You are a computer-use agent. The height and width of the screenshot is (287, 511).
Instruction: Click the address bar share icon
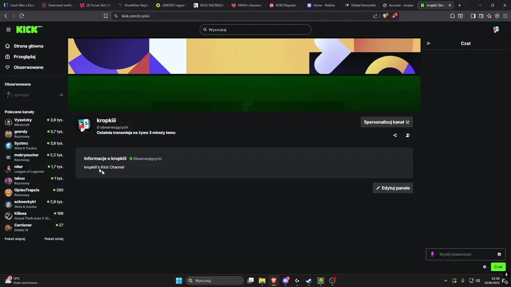pyautogui.click(x=375, y=16)
